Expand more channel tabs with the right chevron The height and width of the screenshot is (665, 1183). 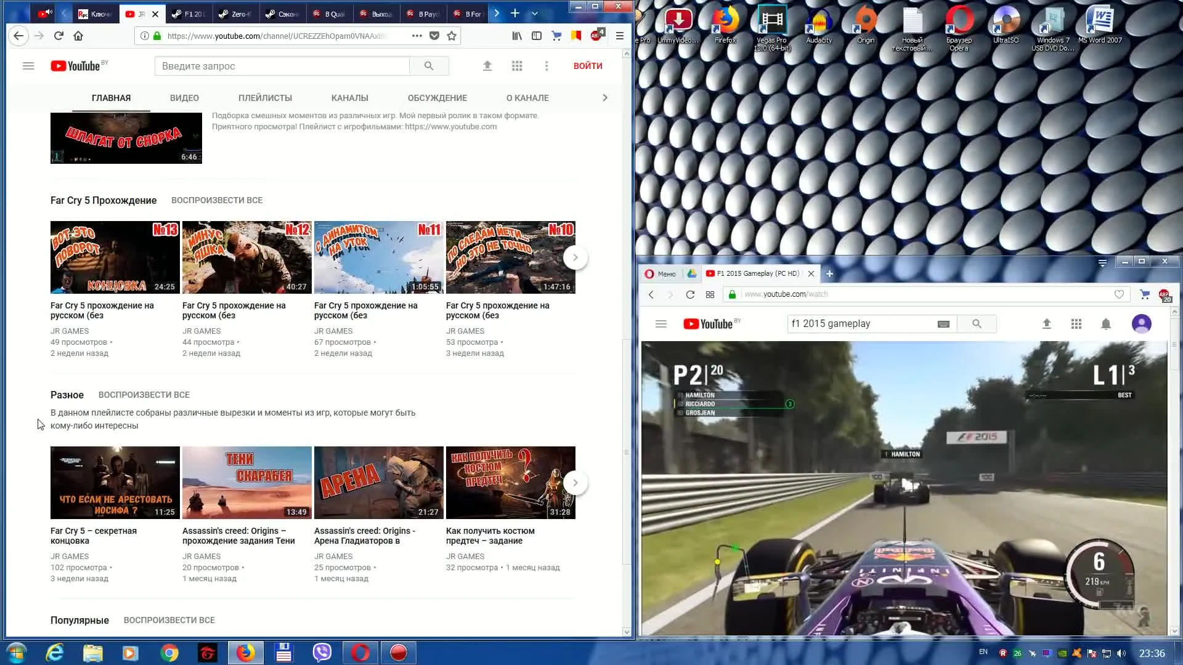pyautogui.click(x=605, y=97)
